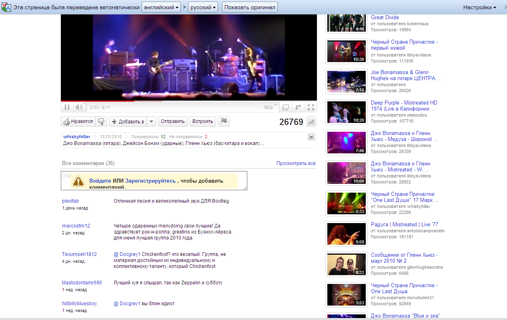
Task: Open the английский source language dropdown
Action: point(161,7)
